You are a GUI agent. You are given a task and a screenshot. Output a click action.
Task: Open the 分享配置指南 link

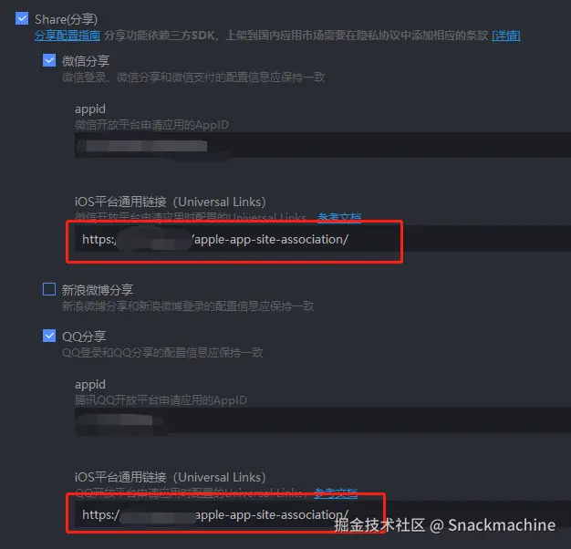67,36
